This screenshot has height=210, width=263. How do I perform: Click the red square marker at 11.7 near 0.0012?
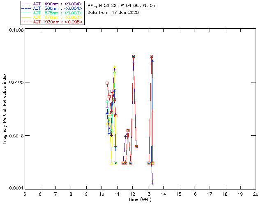pyautogui.click(x=128, y=130)
